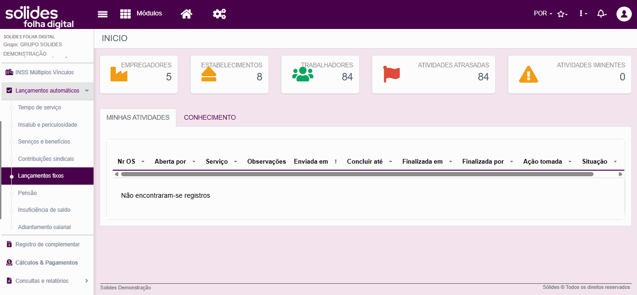
Task: Click 'Solides Demonstração' footer text
Action: 125,288
